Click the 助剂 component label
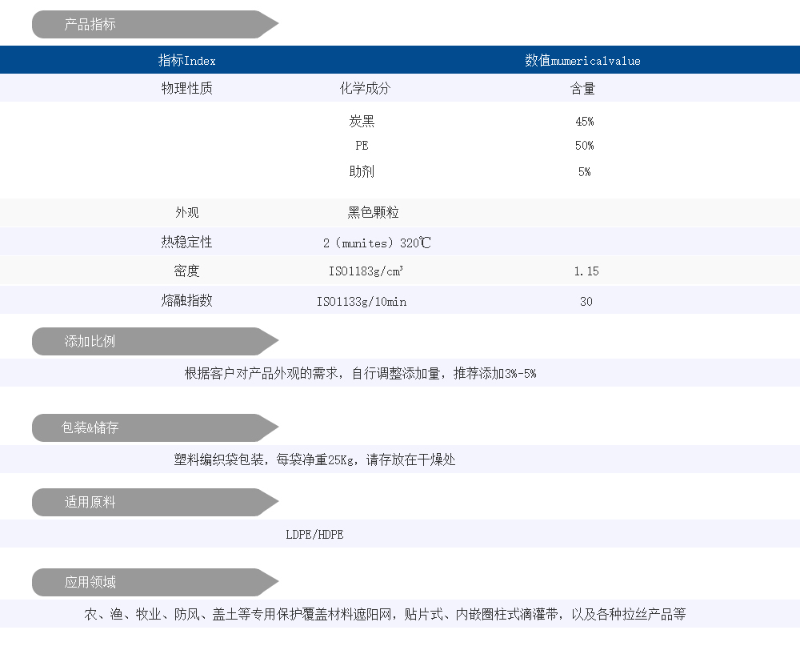Screen dimensions: 800x654 [x=362, y=172]
